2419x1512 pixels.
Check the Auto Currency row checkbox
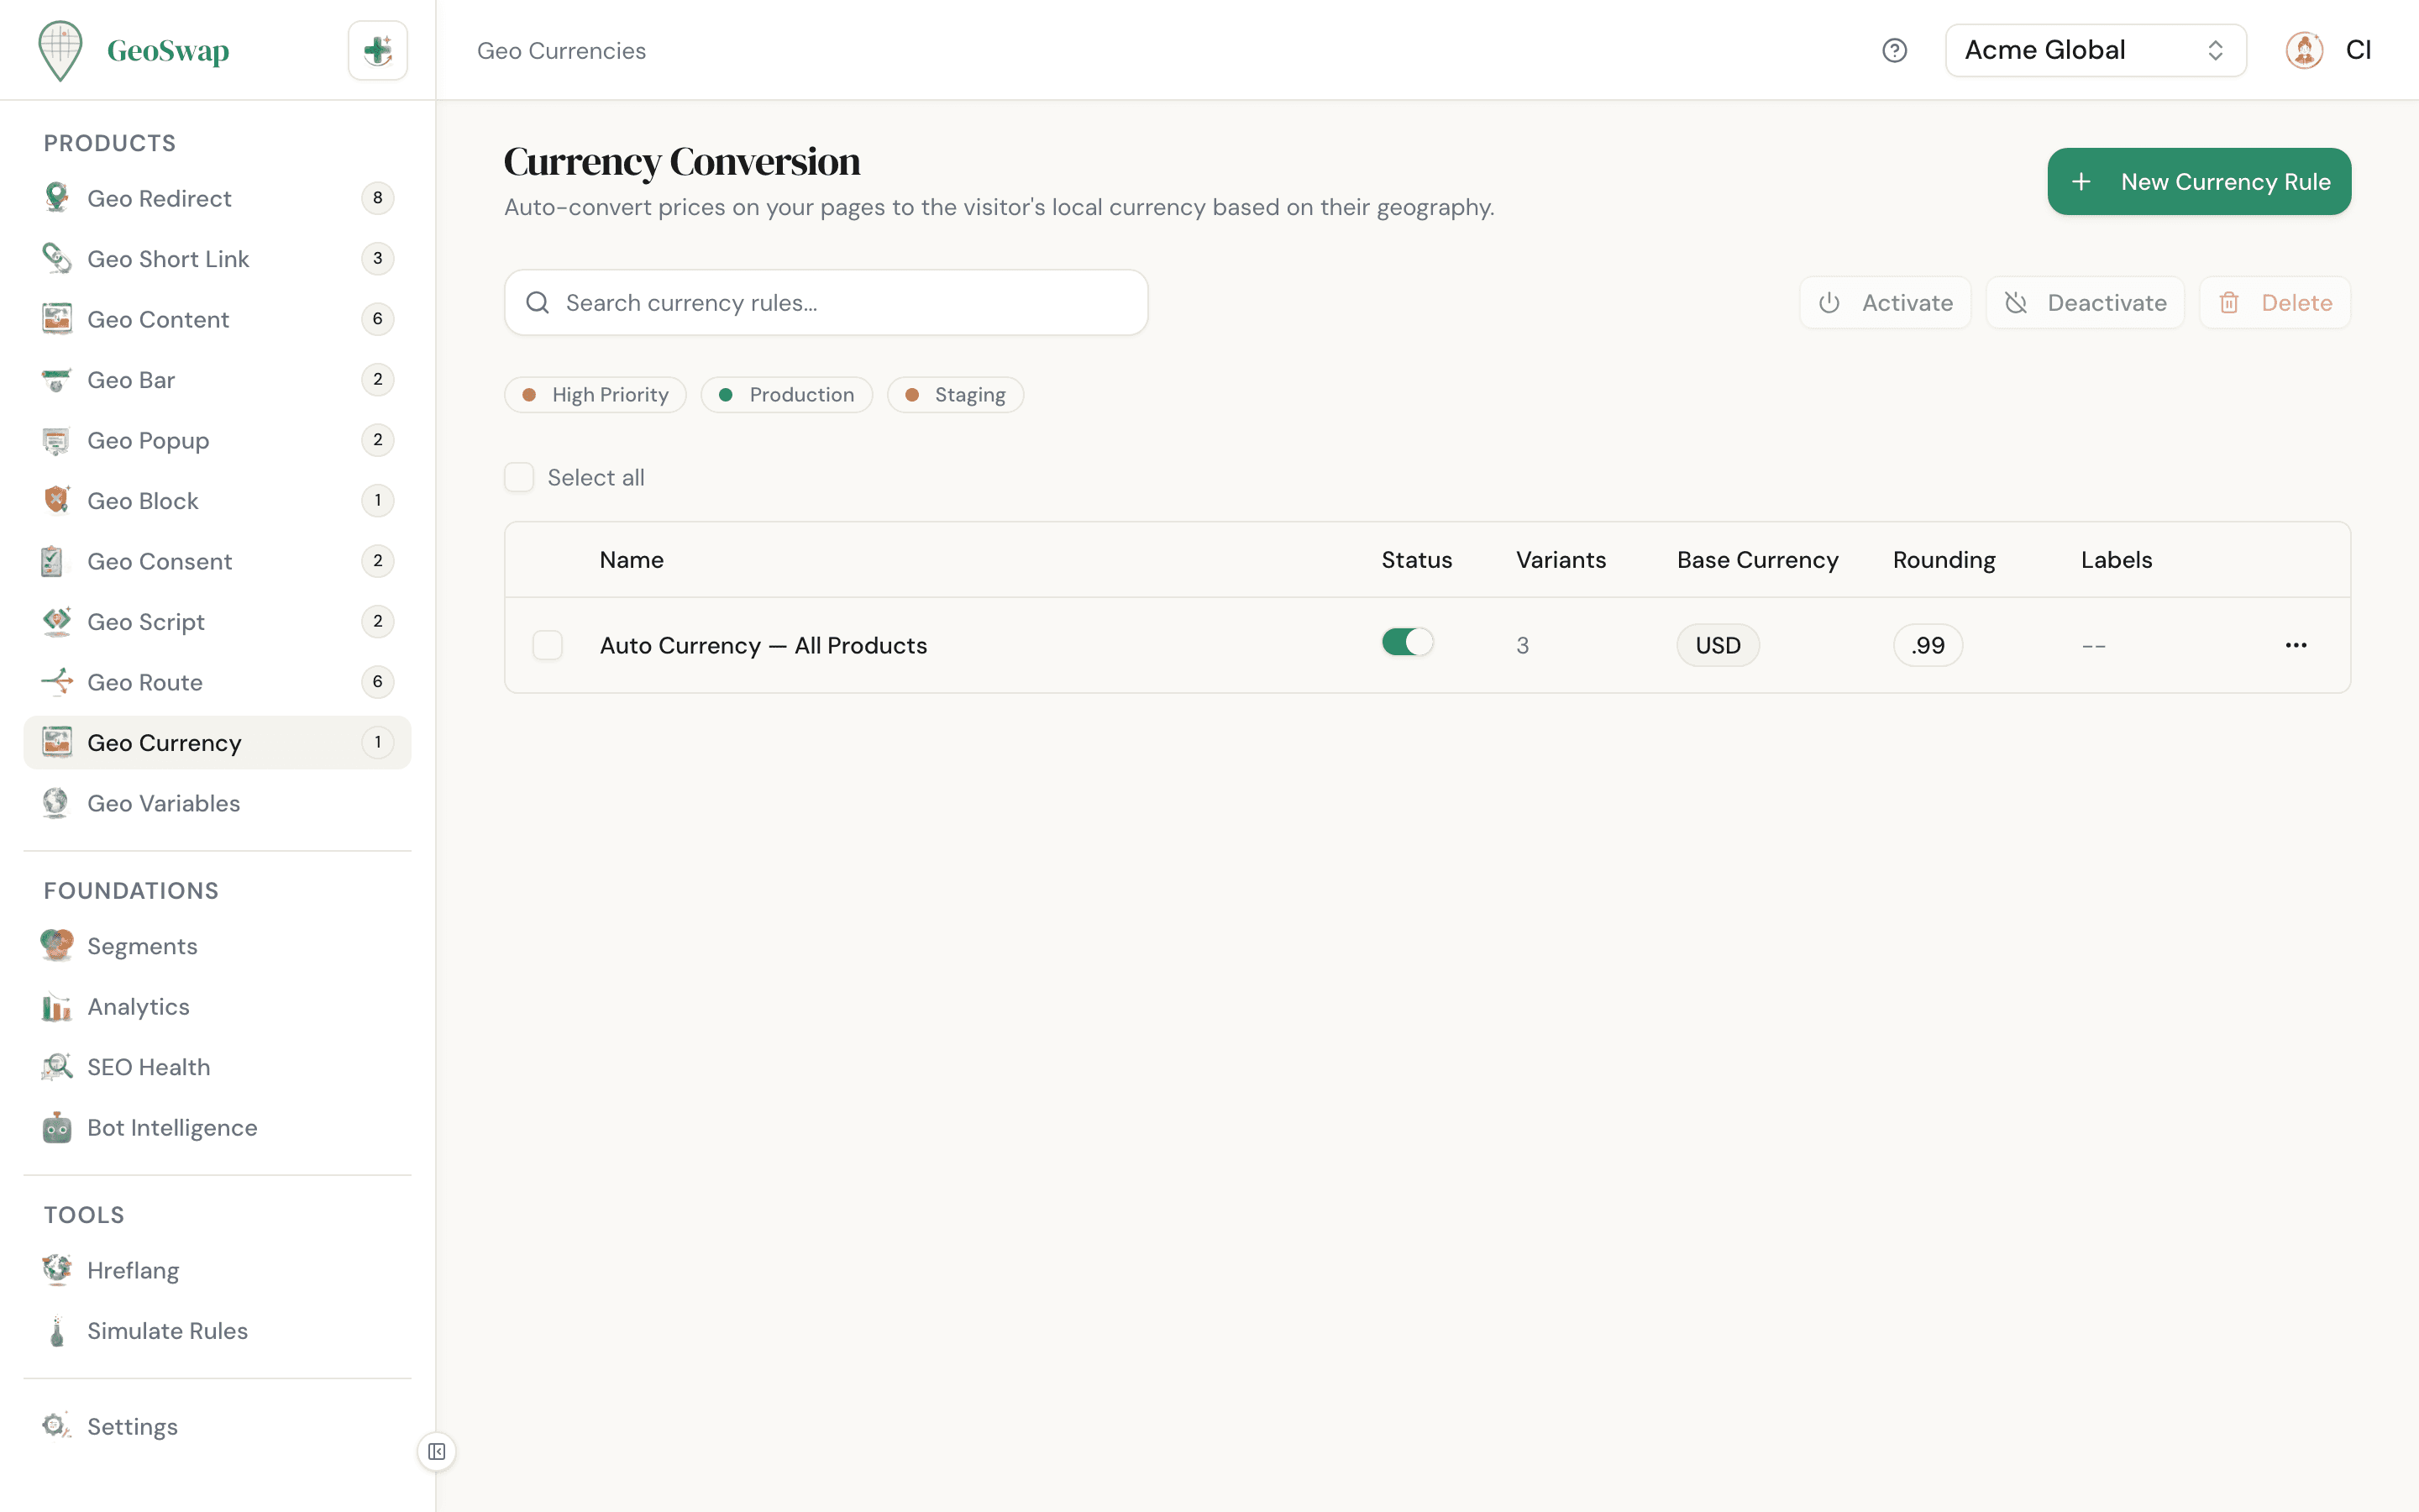coord(548,645)
